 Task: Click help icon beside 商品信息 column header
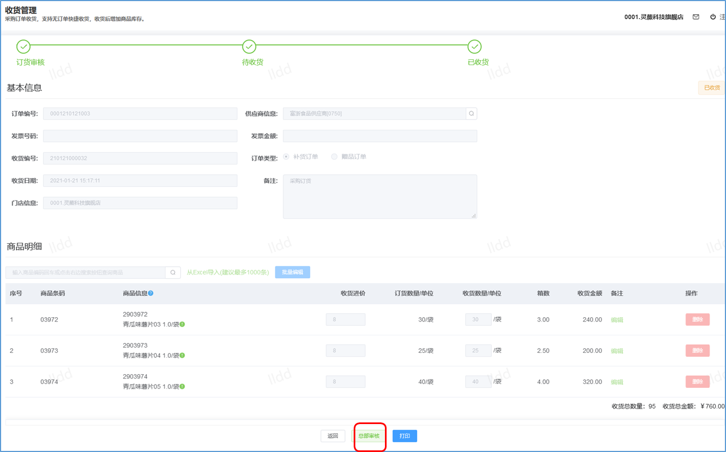point(151,293)
